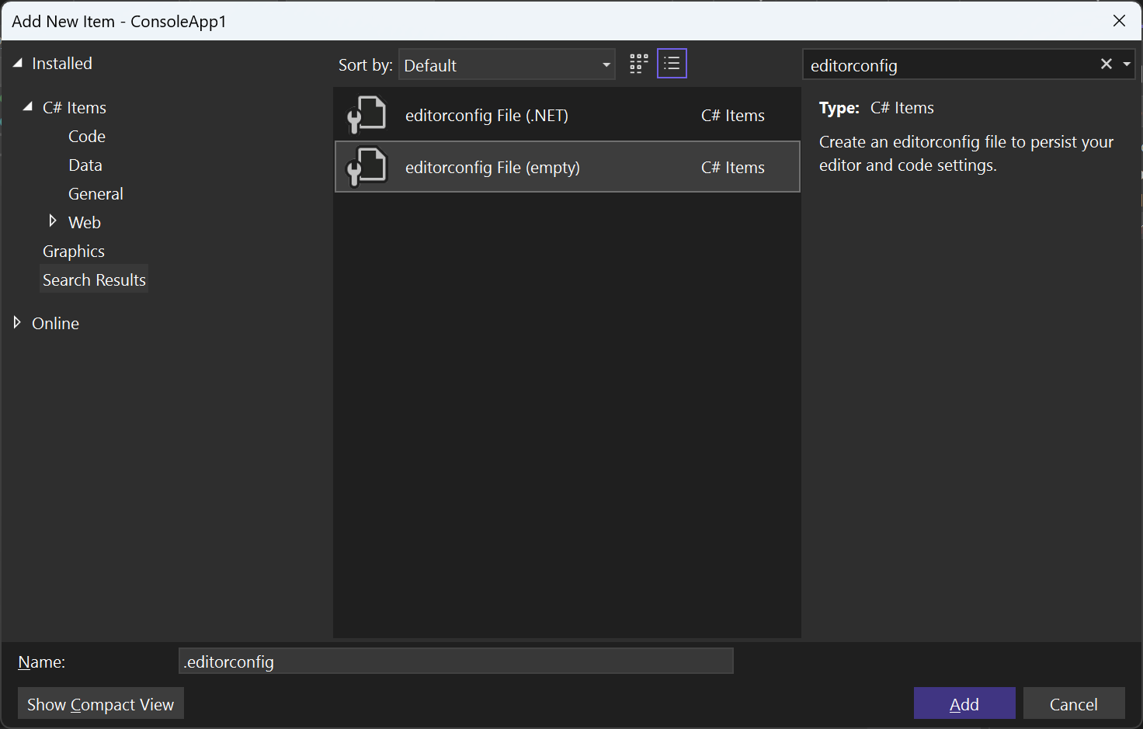Select the editorconfig File (empty) template icon
Image resolution: width=1143 pixels, height=729 pixels.
366,166
